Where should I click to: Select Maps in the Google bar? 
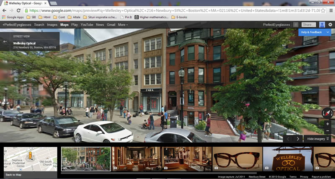click(x=64, y=25)
